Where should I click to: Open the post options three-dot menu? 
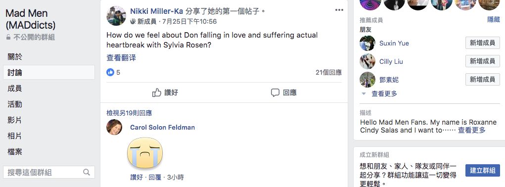point(339,10)
